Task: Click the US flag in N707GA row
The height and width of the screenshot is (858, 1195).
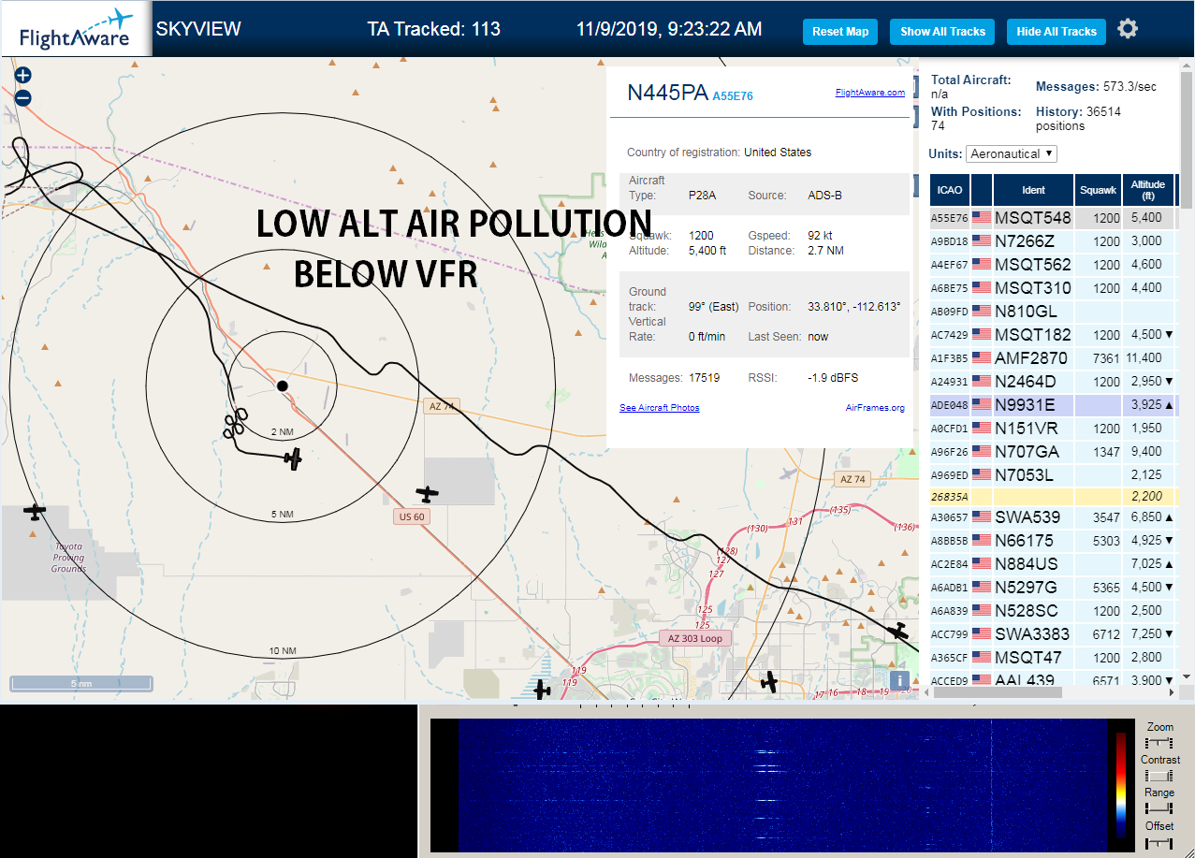Action: click(x=982, y=452)
